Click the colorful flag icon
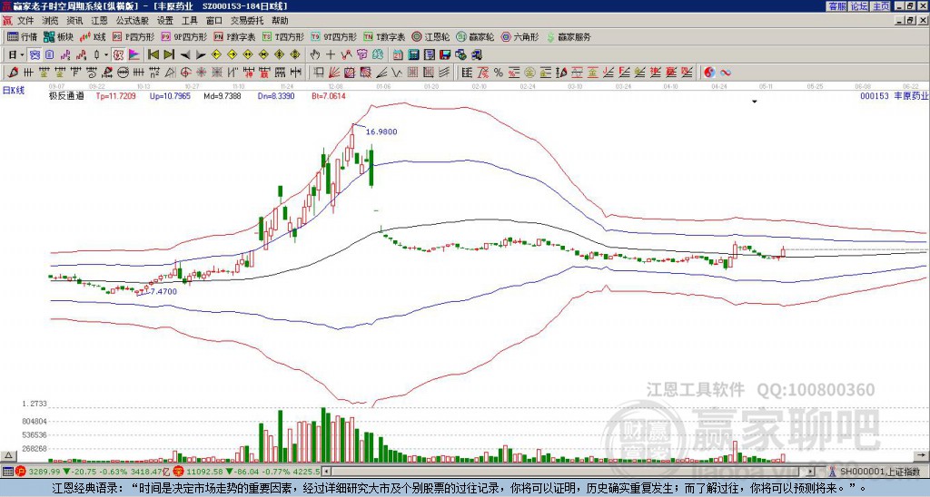 134,55
